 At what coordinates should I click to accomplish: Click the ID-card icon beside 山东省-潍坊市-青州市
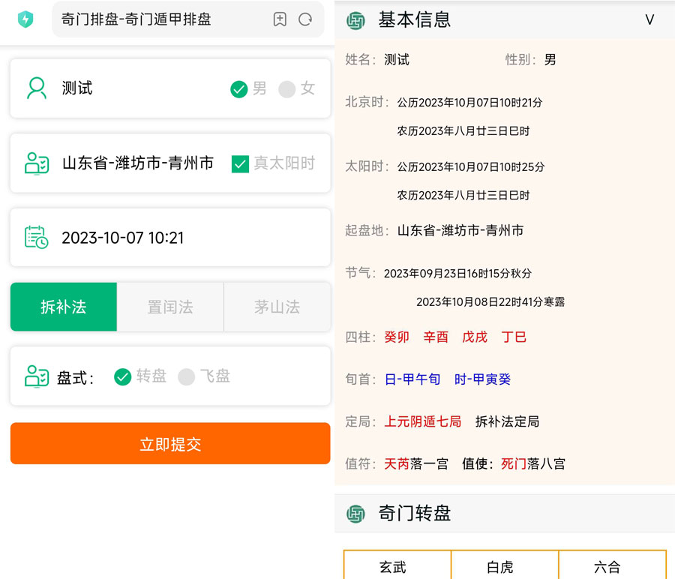tap(35, 163)
